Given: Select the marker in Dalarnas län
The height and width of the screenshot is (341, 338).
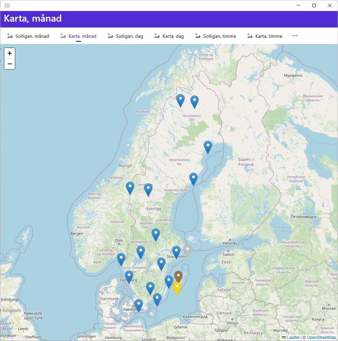Looking at the screenshot, I should (156, 235).
